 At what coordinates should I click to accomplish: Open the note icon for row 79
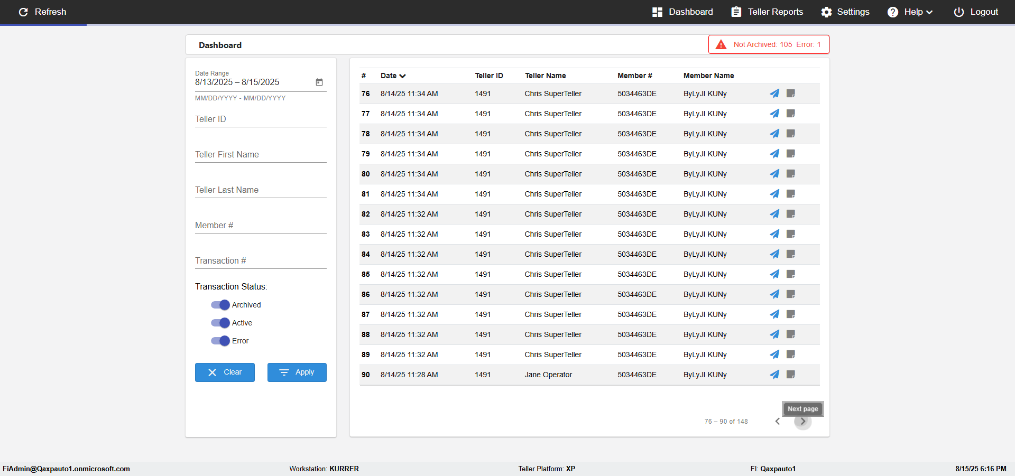pyautogui.click(x=791, y=154)
